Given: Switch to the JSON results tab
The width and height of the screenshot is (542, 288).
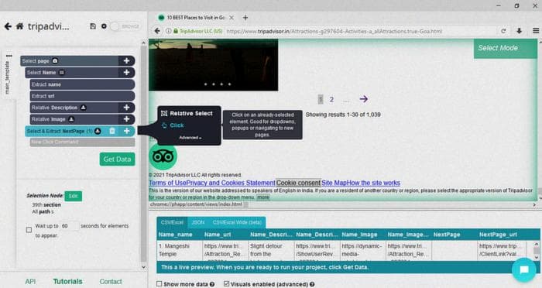Looking at the screenshot, I should pyautogui.click(x=198, y=222).
